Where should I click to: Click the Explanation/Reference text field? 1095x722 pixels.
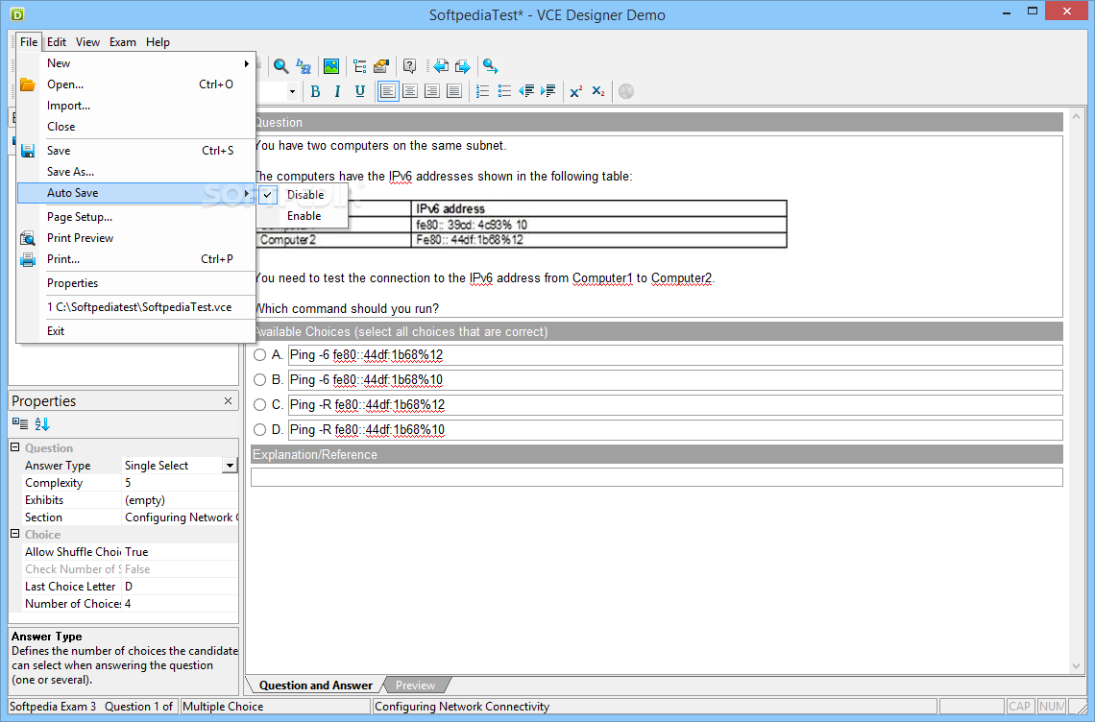click(656, 477)
